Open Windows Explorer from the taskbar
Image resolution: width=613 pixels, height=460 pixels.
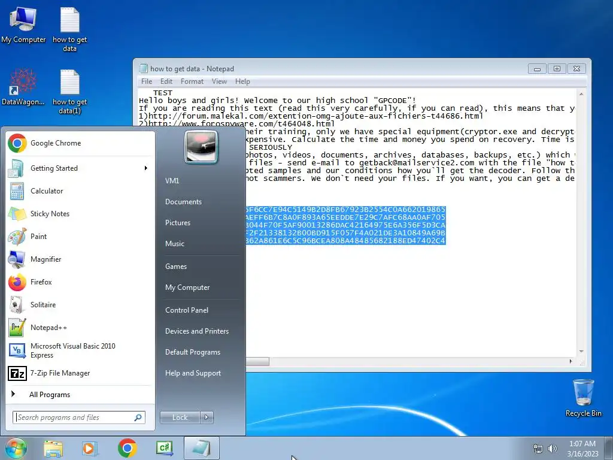tap(53, 448)
